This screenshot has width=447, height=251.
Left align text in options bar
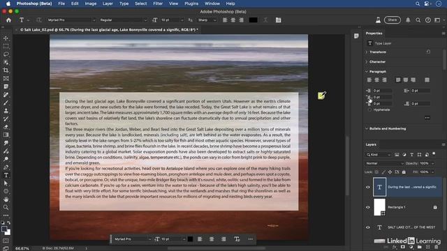pyautogui.click(x=225, y=20)
